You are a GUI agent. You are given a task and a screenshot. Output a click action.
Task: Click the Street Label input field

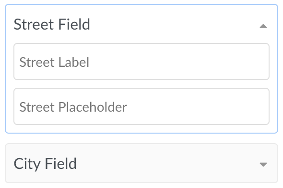point(141,62)
